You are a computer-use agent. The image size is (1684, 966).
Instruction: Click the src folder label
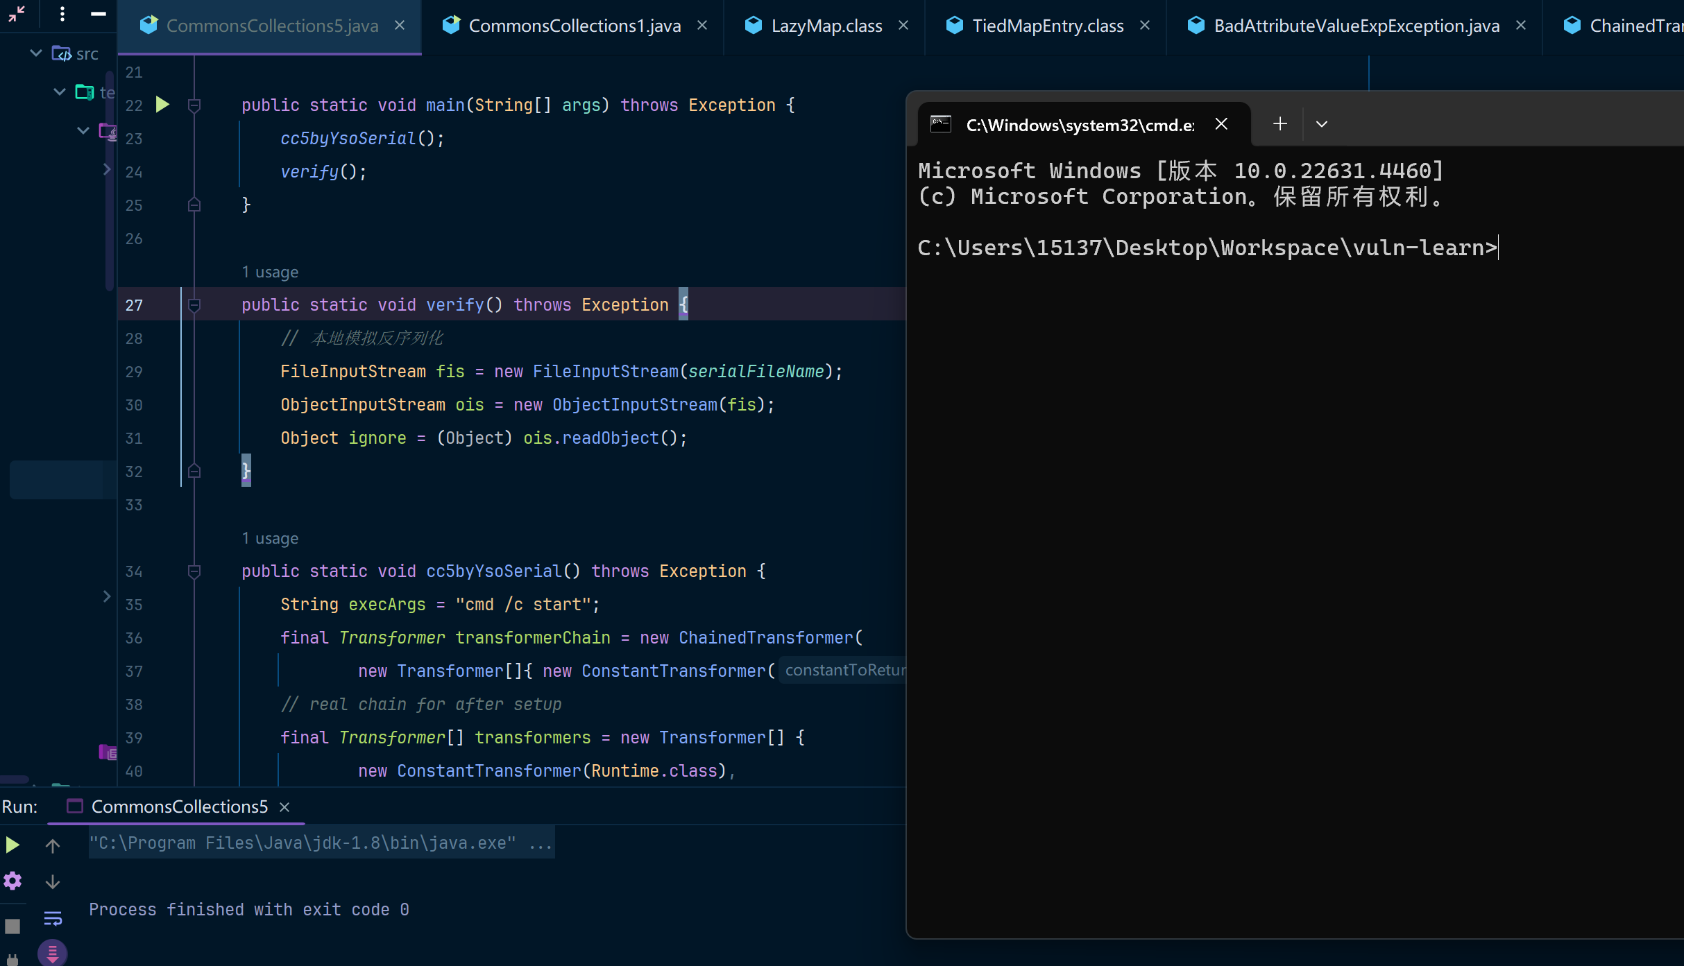click(x=87, y=53)
